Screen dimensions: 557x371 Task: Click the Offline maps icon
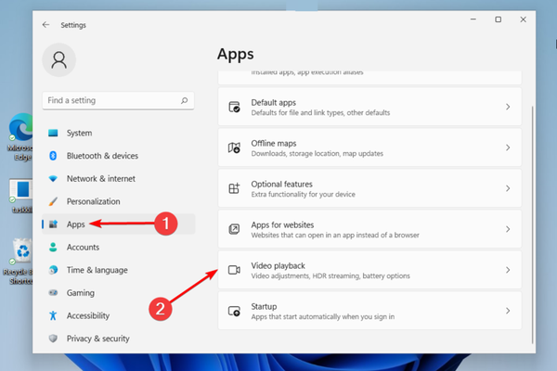tap(235, 147)
